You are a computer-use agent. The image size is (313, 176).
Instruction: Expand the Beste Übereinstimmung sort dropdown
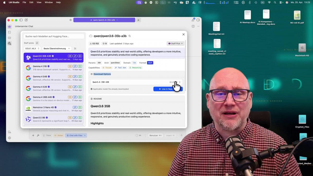tap(57, 48)
